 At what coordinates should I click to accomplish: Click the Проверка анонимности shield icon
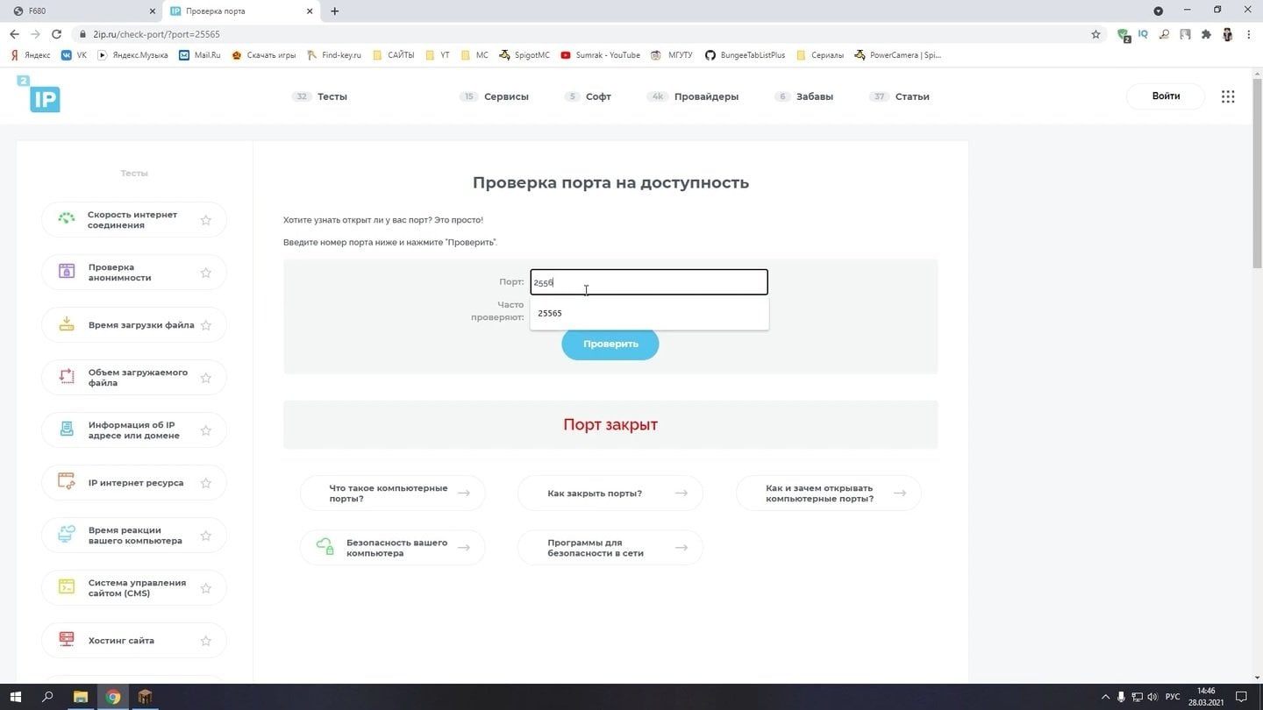pyautogui.click(x=66, y=272)
